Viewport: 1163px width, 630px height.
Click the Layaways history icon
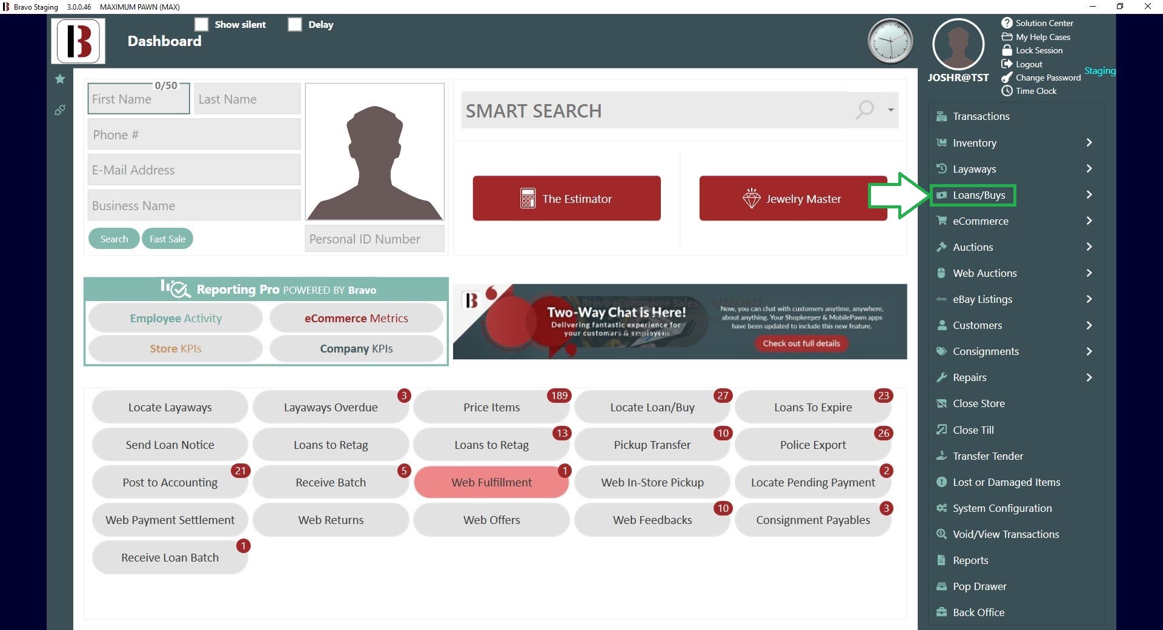[x=941, y=168]
